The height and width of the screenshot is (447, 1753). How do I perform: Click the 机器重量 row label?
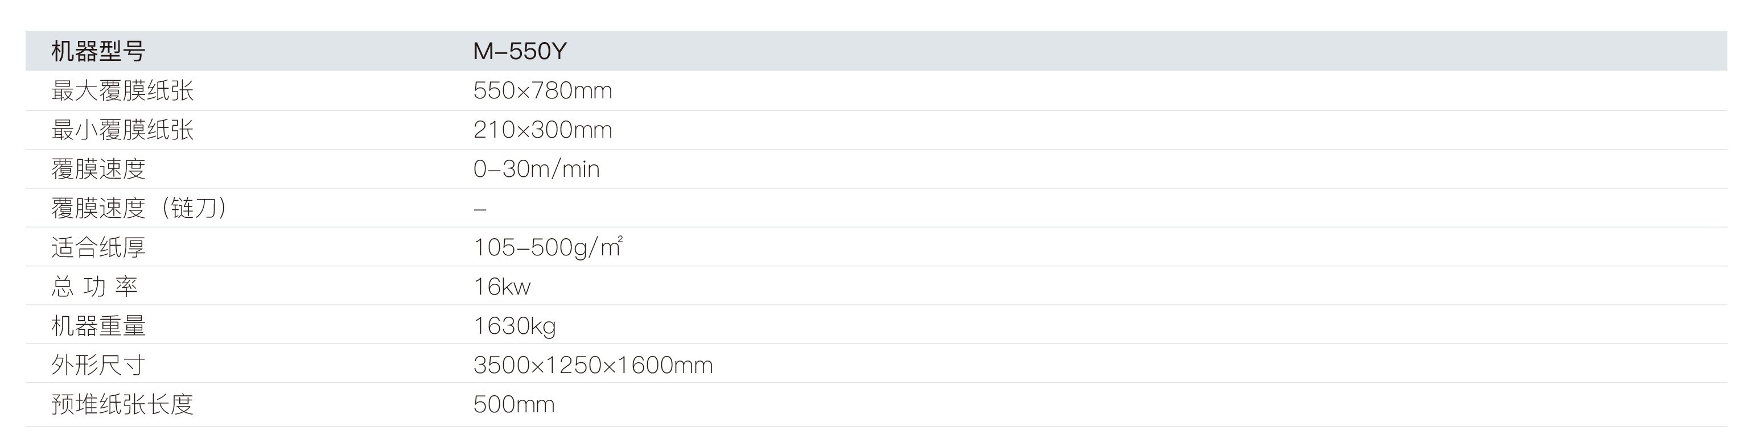[98, 326]
